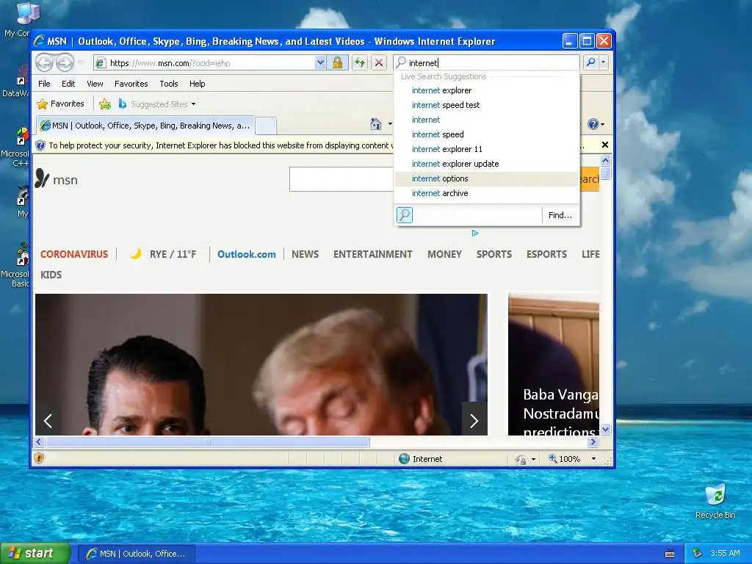Click the status bar security shield icon

click(x=40, y=458)
